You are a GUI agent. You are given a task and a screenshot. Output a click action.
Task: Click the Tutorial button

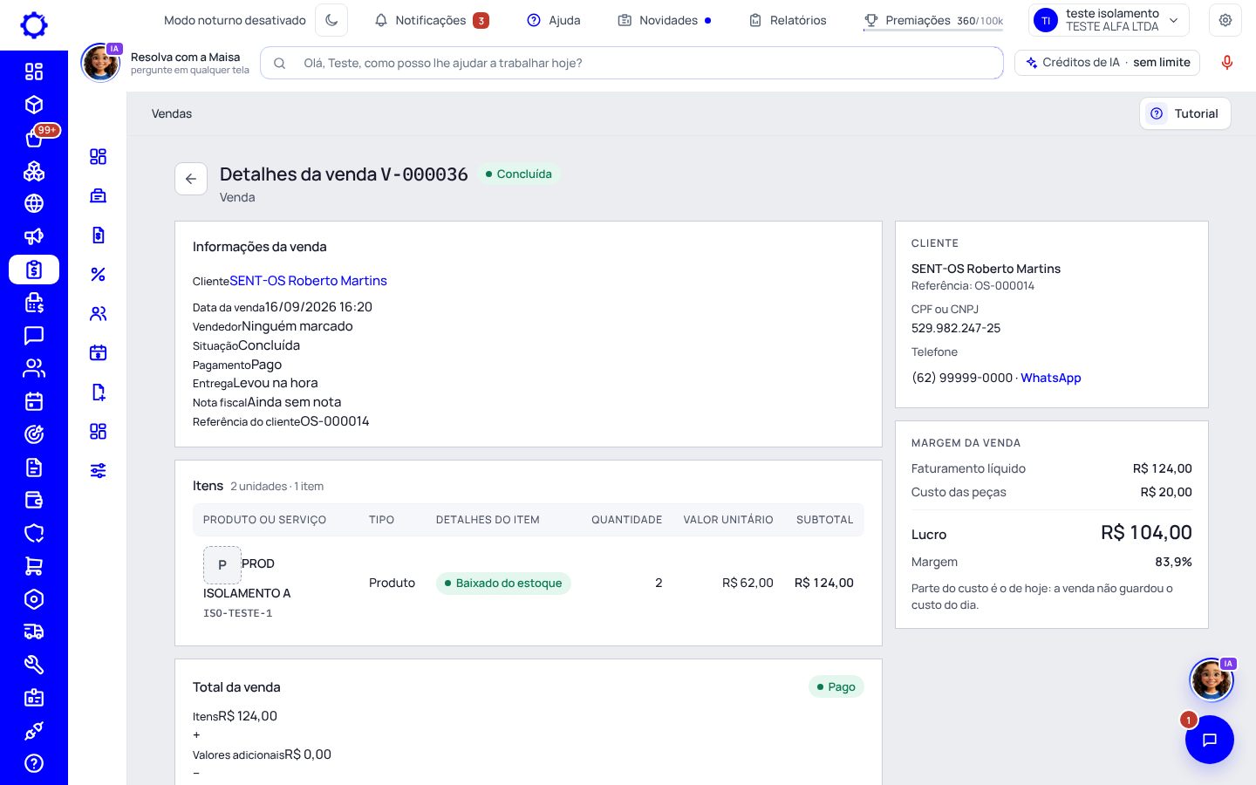coord(1185,113)
